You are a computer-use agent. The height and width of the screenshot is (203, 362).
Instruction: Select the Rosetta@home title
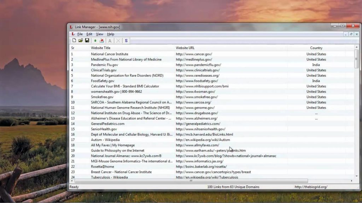[102, 167]
